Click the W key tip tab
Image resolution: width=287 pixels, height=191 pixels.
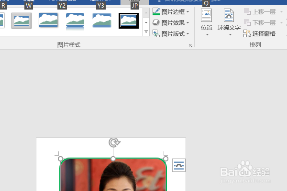click(29, 6)
